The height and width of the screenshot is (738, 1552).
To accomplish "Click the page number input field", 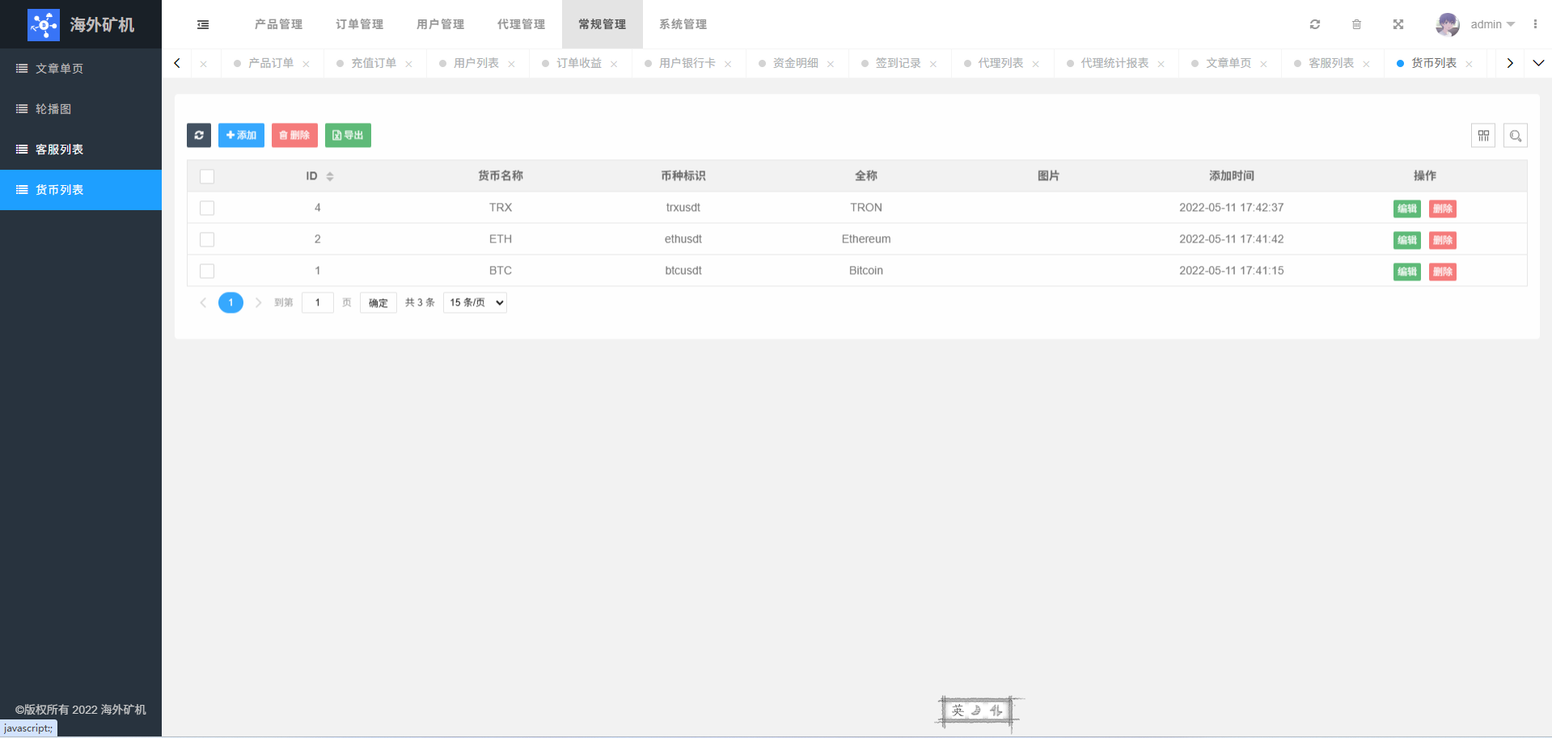I will click(x=318, y=302).
